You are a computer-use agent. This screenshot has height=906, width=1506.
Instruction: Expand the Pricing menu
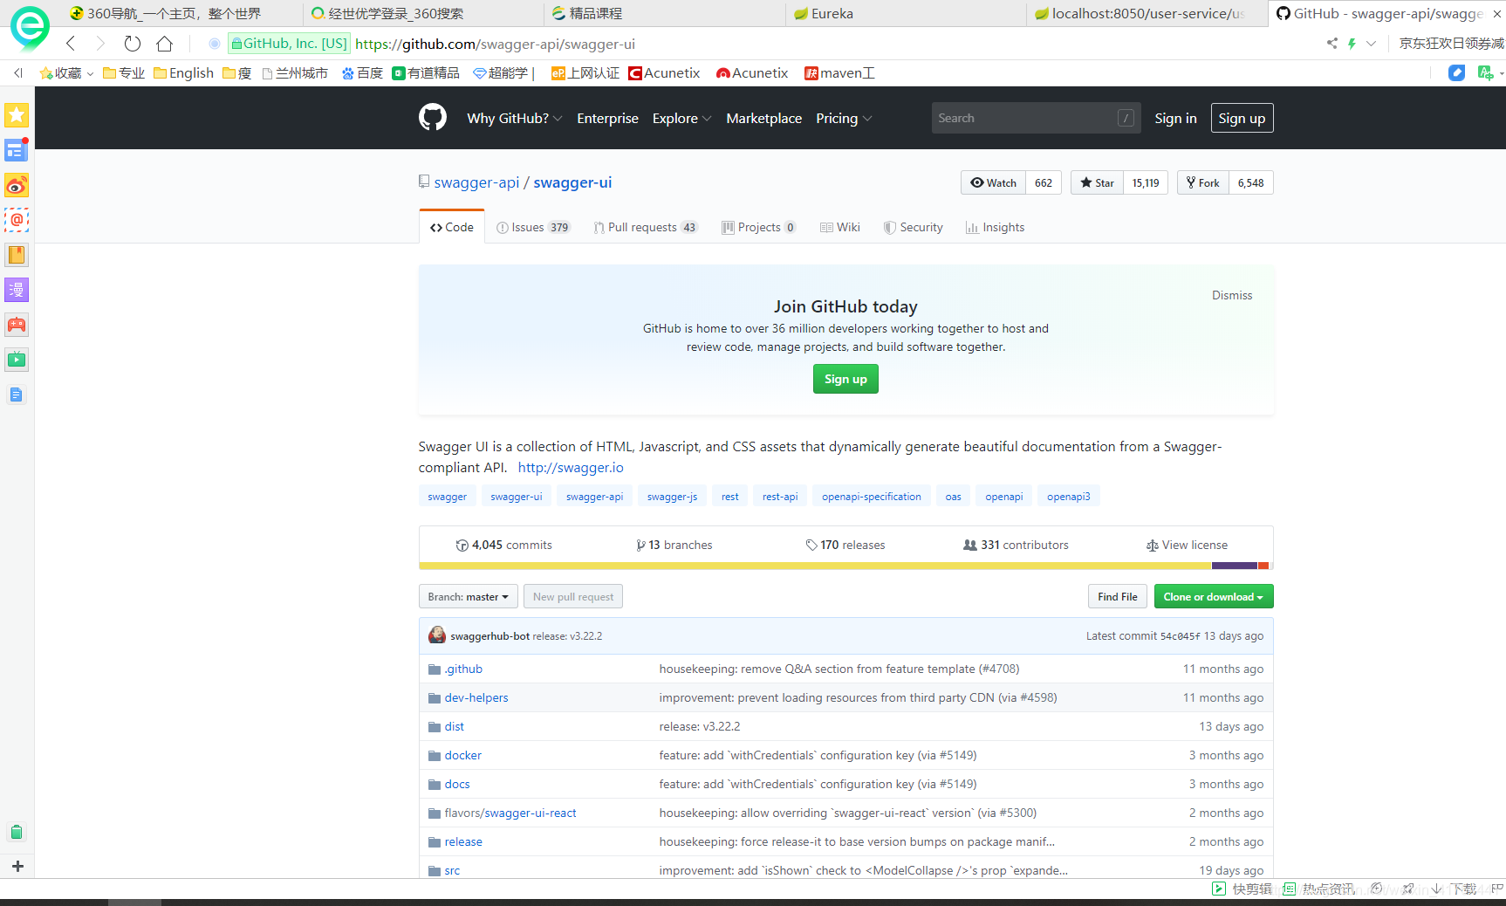[843, 119]
